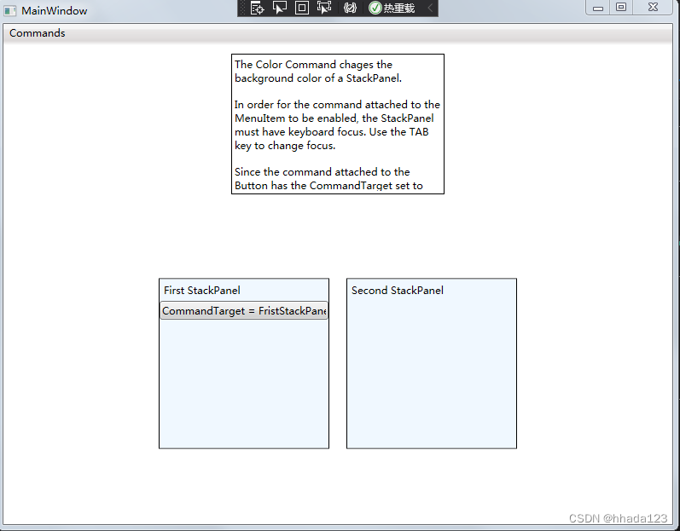Image resolution: width=680 pixels, height=531 pixels.
Task: Enable the Track Focused Element icon
Action: pyautogui.click(x=324, y=8)
